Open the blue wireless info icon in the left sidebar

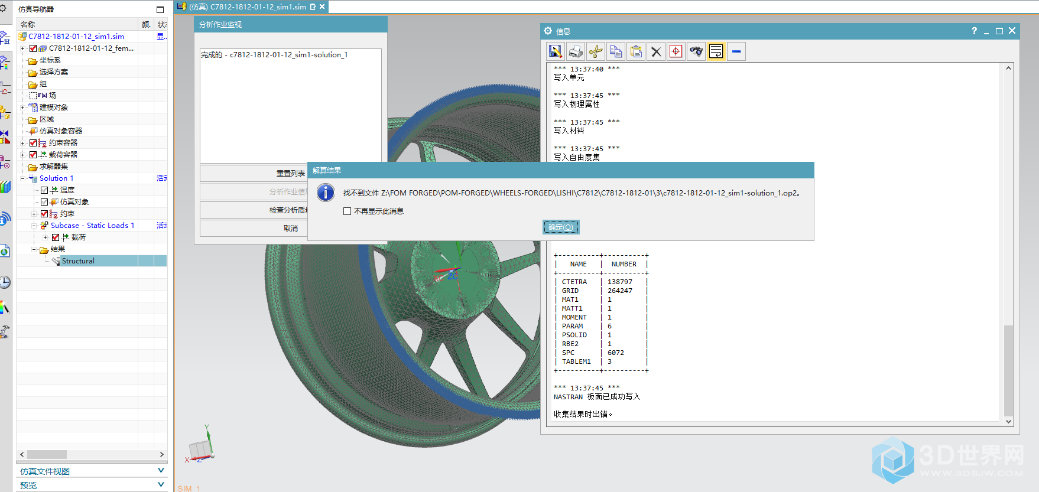point(5,219)
